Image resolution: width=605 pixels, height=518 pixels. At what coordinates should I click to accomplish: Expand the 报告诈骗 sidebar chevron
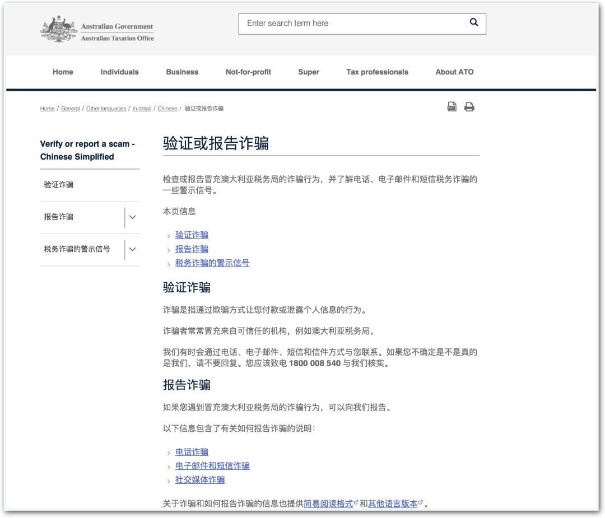tap(132, 217)
